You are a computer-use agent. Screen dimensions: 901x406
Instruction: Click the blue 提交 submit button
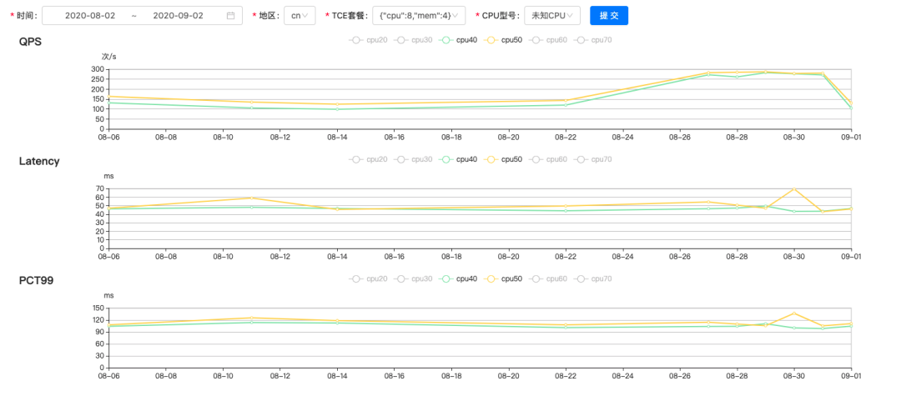[608, 16]
